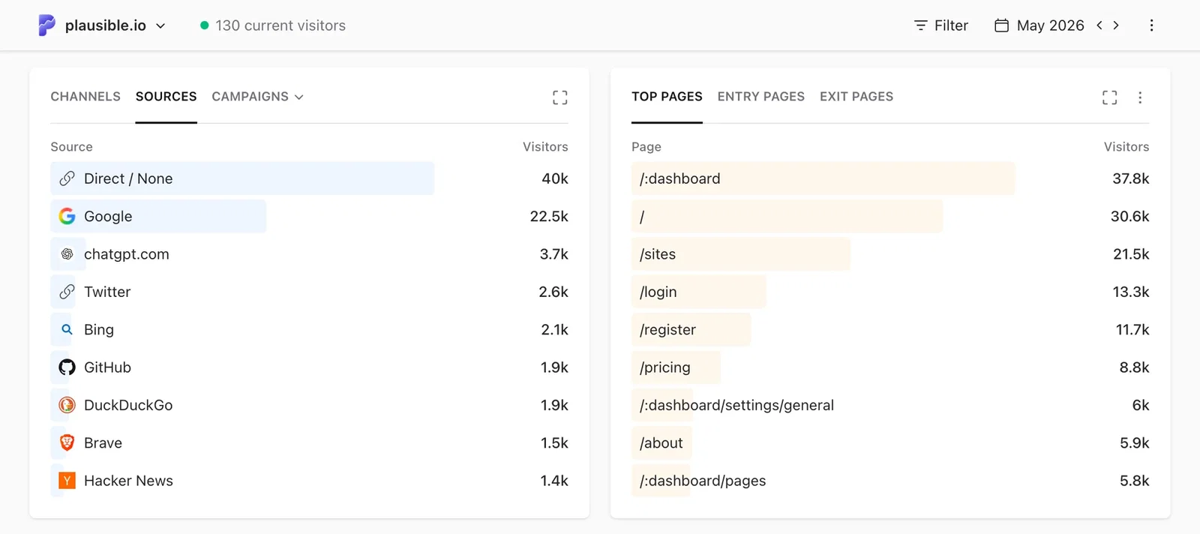Click the 13.3k visitors value
The height and width of the screenshot is (534, 1200).
pyautogui.click(x=1131, y=292)
